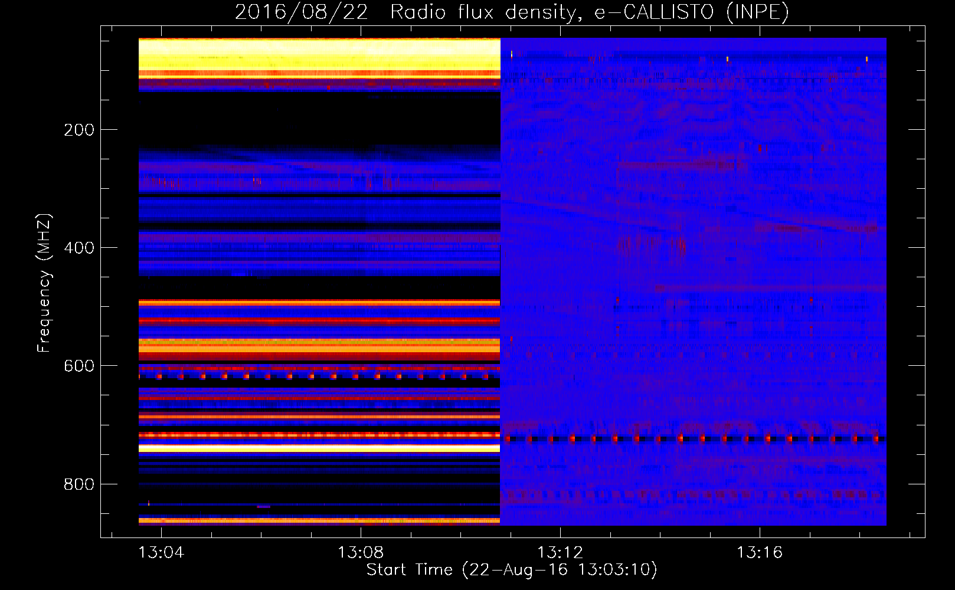Click the plot title '2016/08/22 Radio flux density, e-CALLISTO (INPE)'

coord(512,12)
